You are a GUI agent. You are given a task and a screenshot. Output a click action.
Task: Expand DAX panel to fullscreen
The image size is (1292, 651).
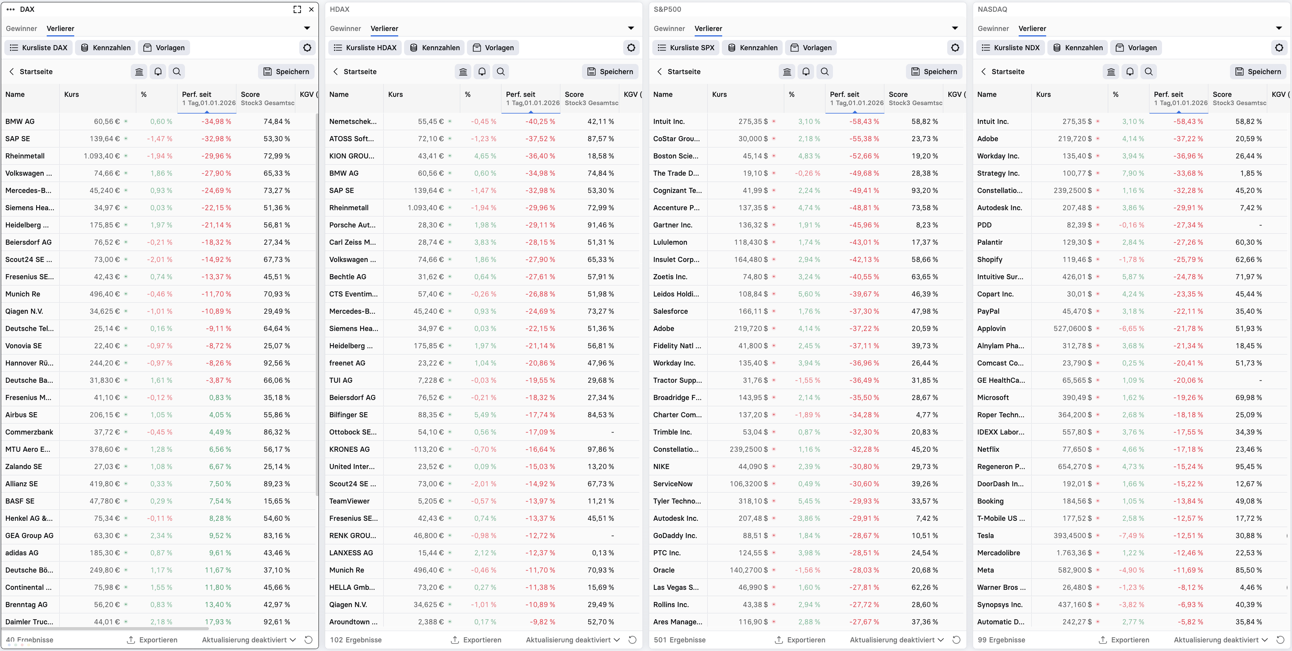(297, 9)
